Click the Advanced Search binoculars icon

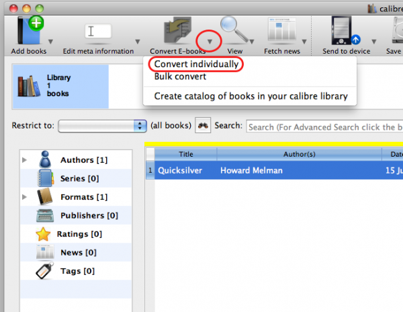(203, 125)
